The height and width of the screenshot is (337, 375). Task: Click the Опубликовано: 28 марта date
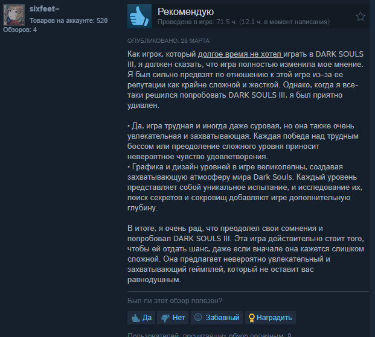click(168, 41)
